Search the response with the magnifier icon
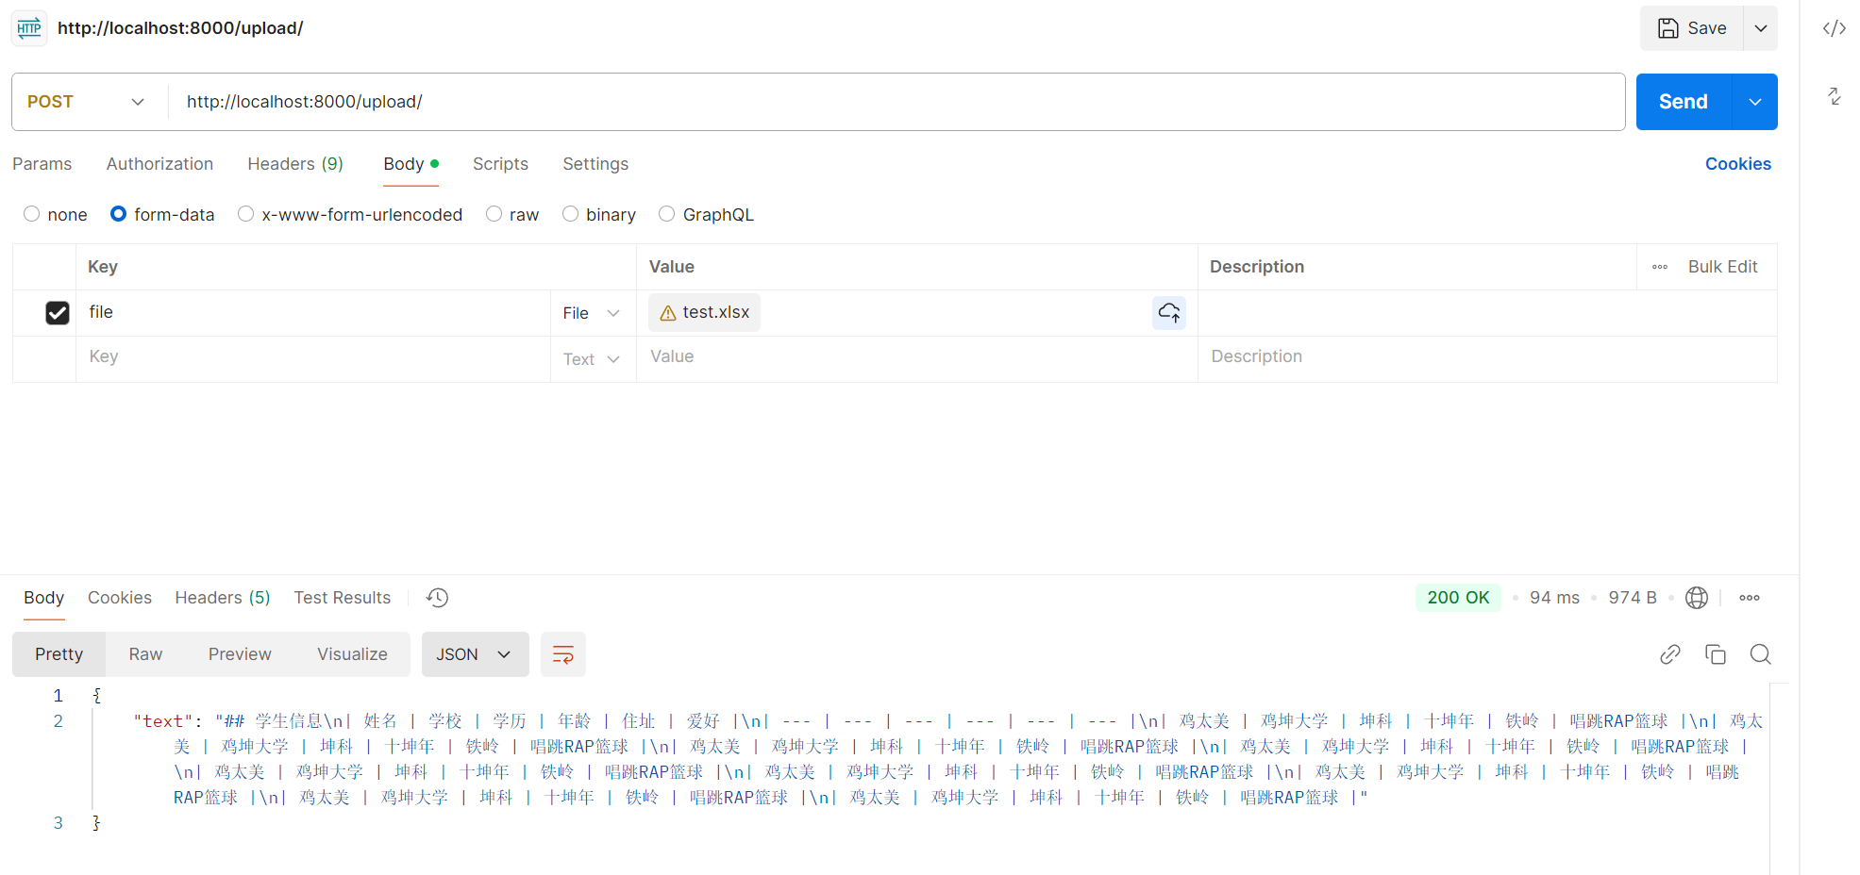This screenshot has height=875, width=1860. click(x=1761, y=654)
